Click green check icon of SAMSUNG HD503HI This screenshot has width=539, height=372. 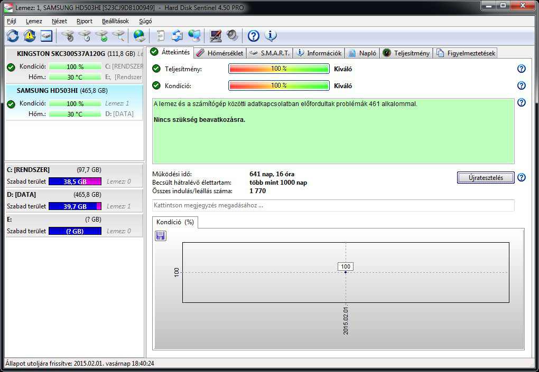pos(11,104)
